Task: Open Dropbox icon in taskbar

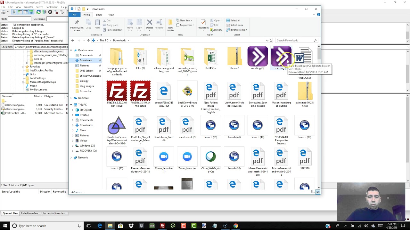Action: [131, 226]
